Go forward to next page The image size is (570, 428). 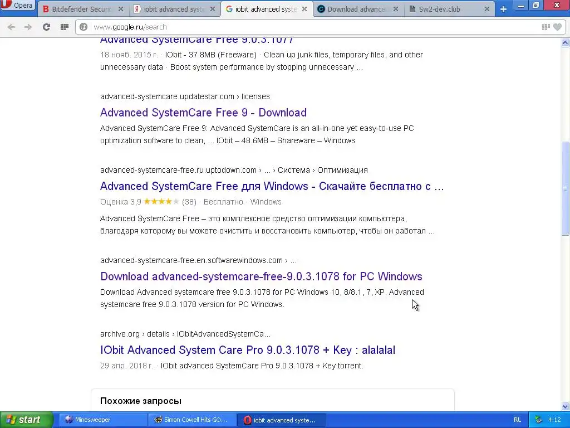point(28,27)
